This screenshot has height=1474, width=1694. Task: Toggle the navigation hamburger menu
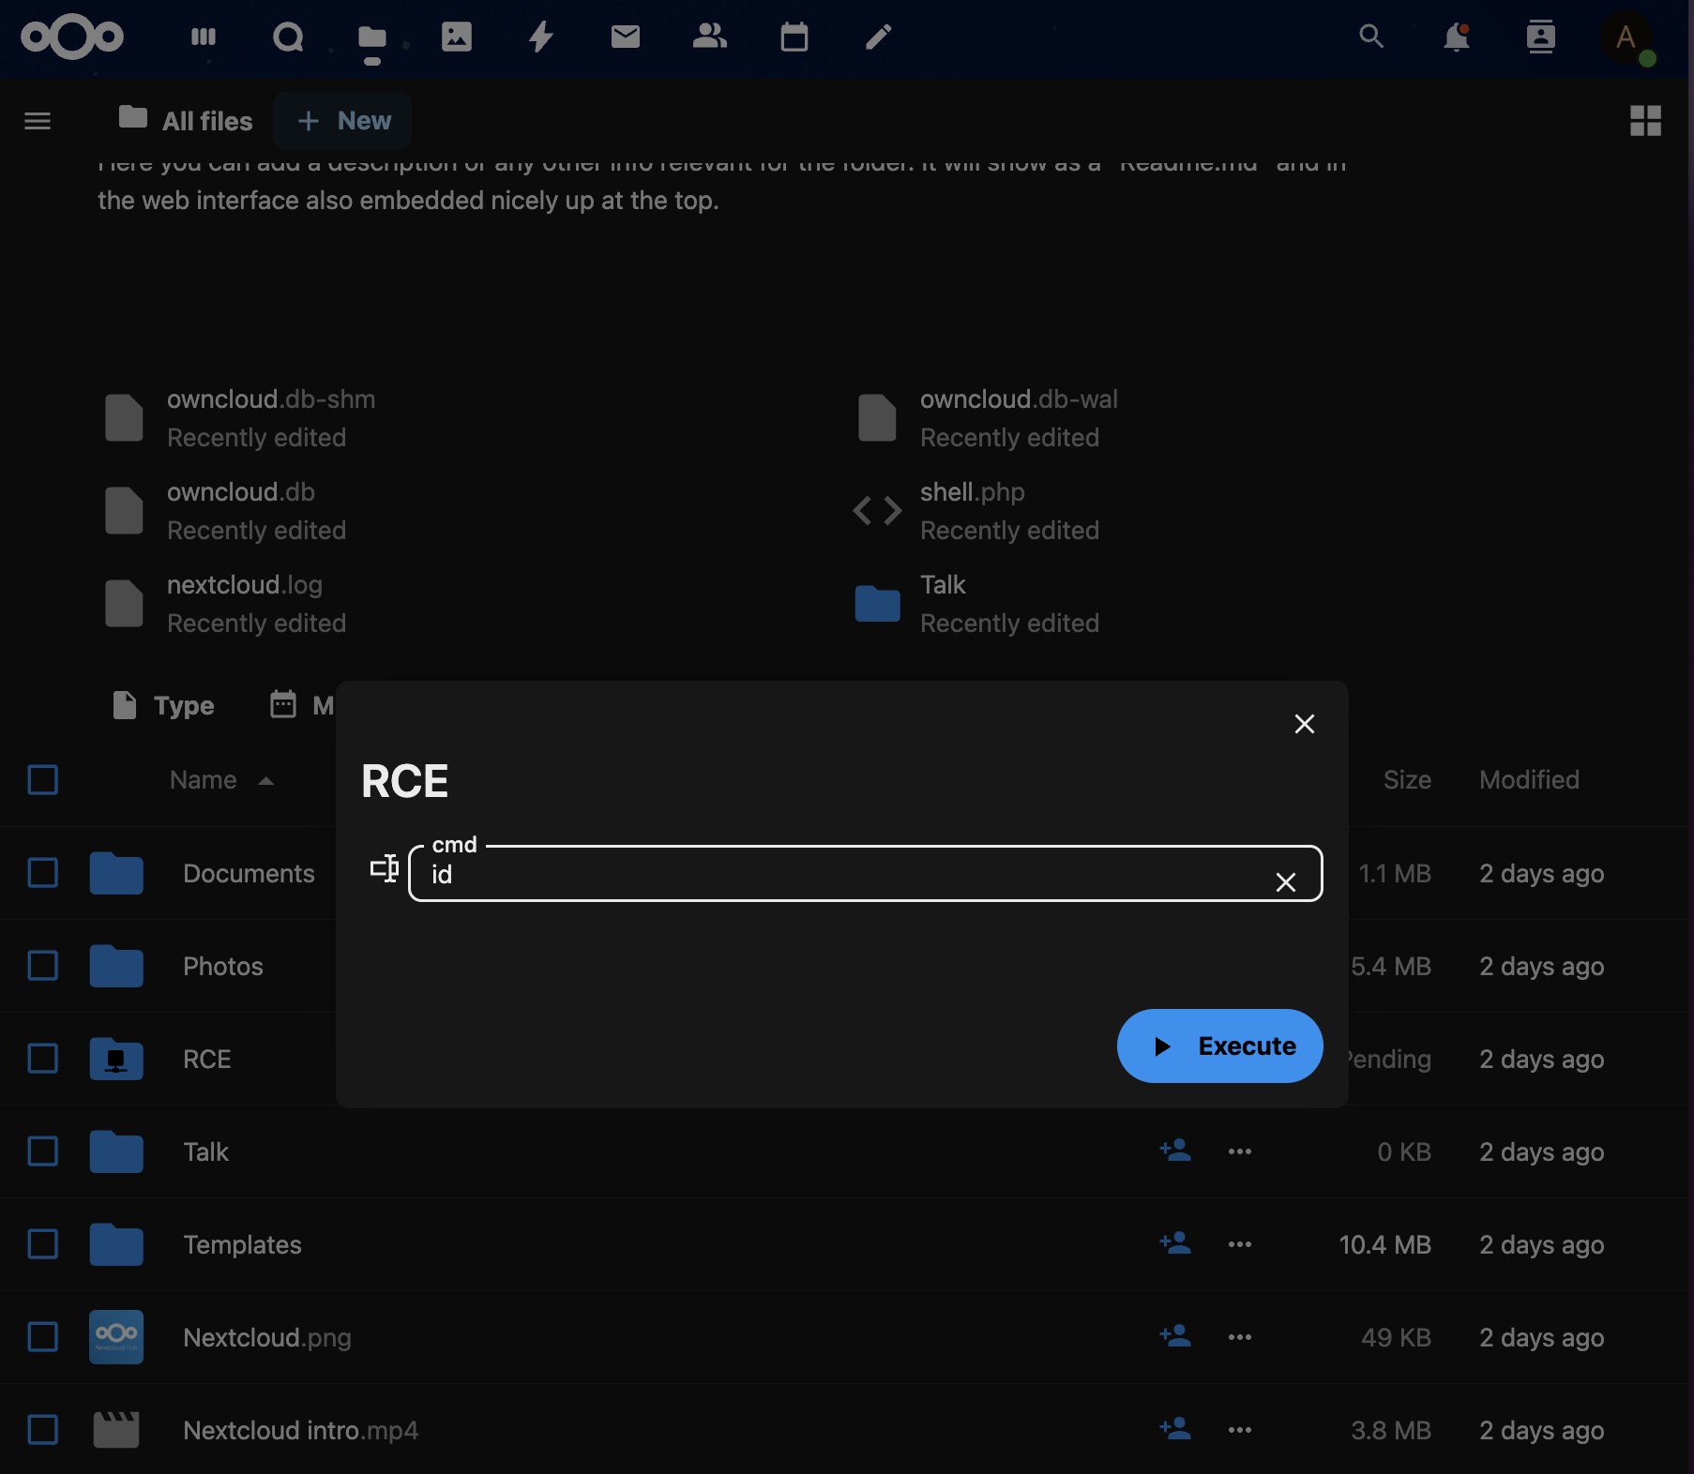pyautogui.click(x=38, y=121)
